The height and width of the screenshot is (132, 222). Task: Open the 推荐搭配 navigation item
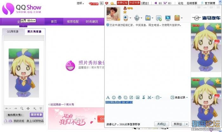coord(73,22)
